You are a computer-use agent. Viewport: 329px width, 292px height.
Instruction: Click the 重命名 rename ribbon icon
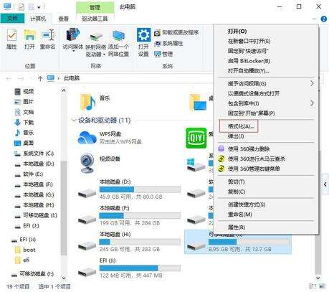click(48, 36)
